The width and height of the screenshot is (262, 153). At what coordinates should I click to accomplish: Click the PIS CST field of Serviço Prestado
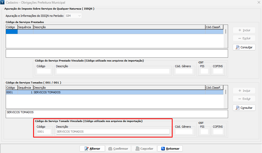[x=204, y=71]
